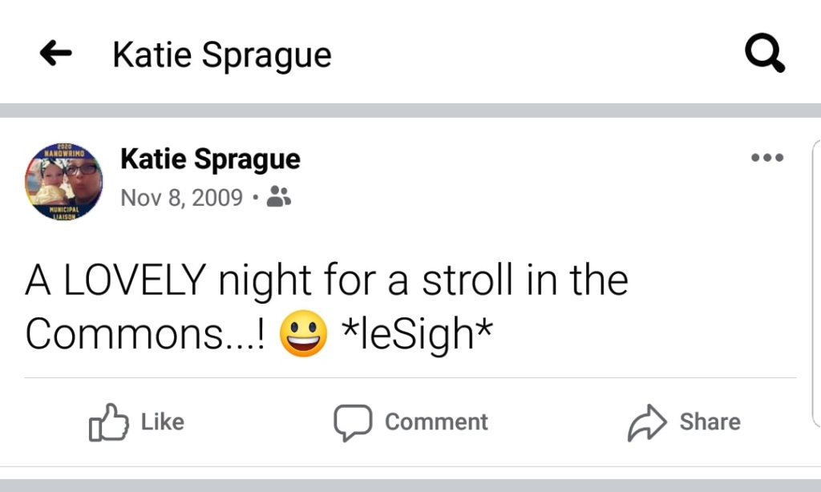Tap the adjacent card edge at right
Viewport: 821px width, 492px height.
pos(816,280)
